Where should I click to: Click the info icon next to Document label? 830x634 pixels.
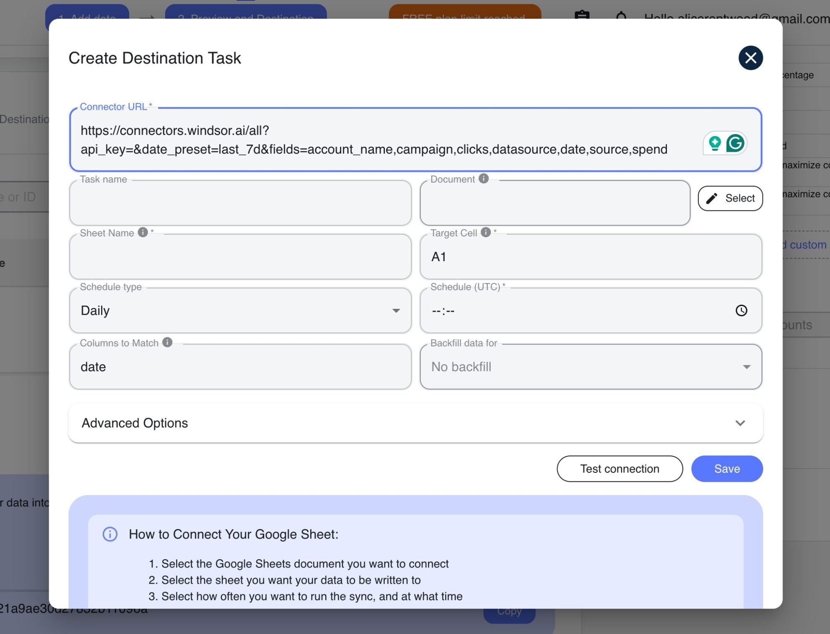click(x=484, y=179)
